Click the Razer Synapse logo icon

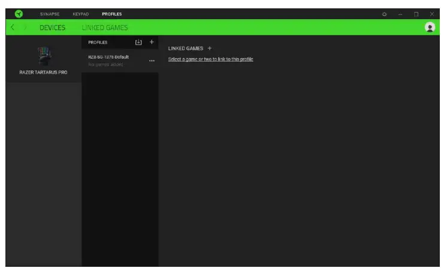(x=19, y=14)
